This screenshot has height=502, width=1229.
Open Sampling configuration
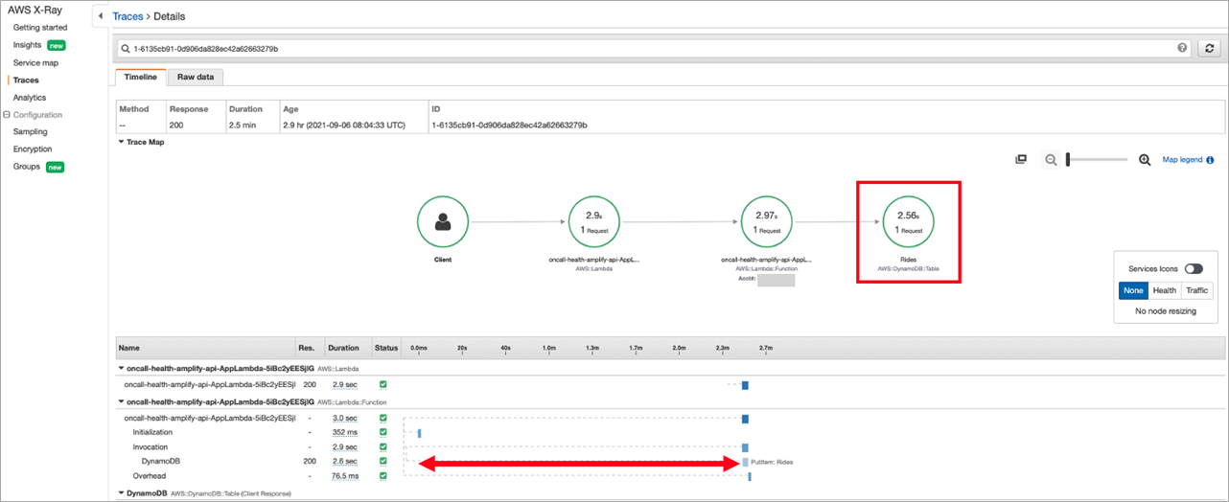tap(30, 131)
